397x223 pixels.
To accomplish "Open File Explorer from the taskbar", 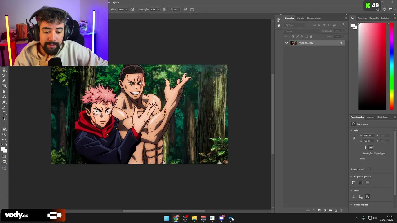I will [x=194, y=218].
